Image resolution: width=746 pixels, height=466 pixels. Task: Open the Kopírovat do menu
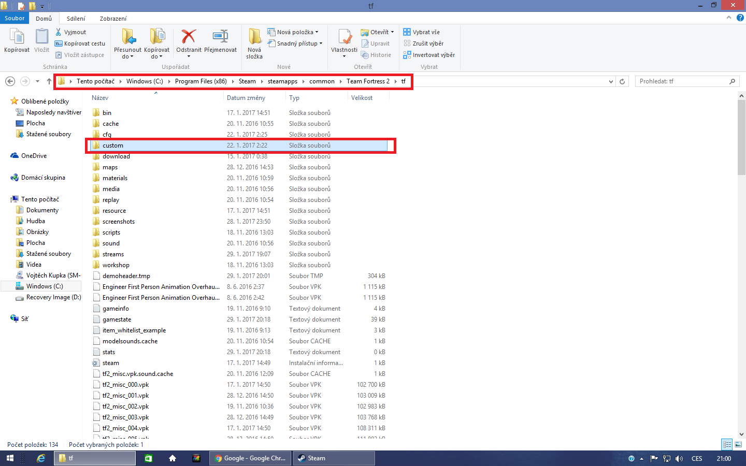click(156, 43)
